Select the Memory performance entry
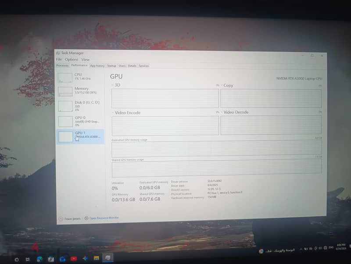Viewport: 351px width, 264px height. point(80,91)
